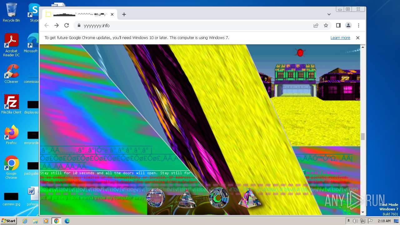Open Acrobat Reader DC desktop icon

[x=11, y=45]
